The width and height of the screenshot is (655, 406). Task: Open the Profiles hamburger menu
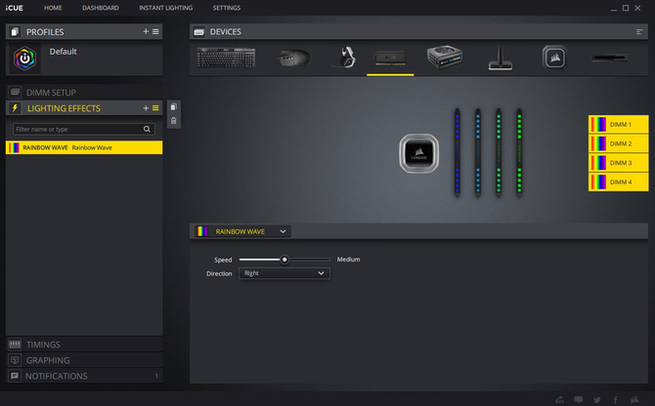[x=155, y=31]
